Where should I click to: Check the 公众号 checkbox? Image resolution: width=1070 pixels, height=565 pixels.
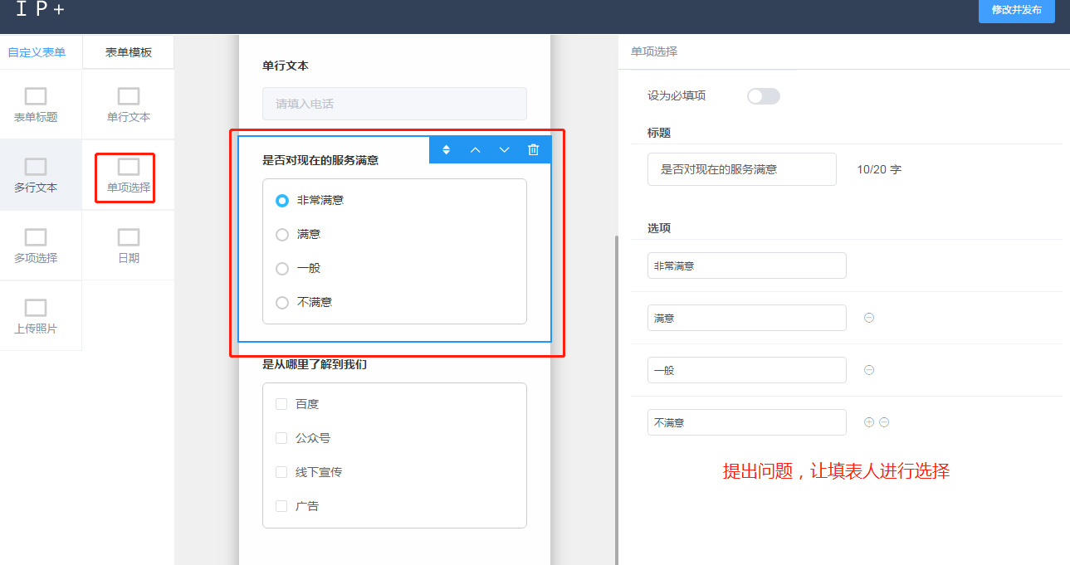tap(281, 438)
